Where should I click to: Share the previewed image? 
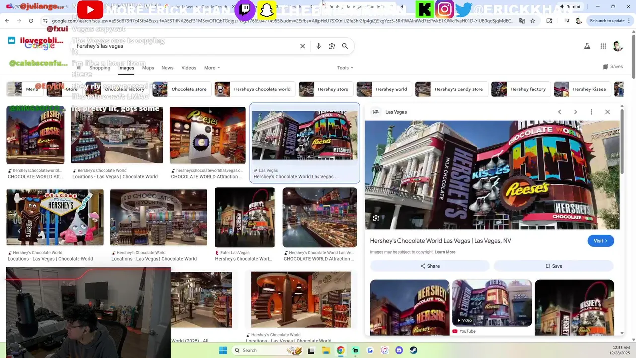430,266
